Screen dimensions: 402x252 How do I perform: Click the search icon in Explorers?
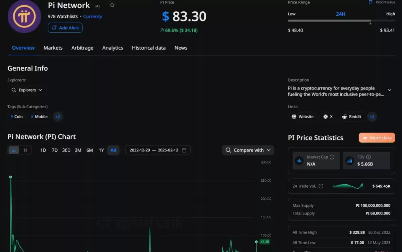pyautogui.click(x=14, y=90)
